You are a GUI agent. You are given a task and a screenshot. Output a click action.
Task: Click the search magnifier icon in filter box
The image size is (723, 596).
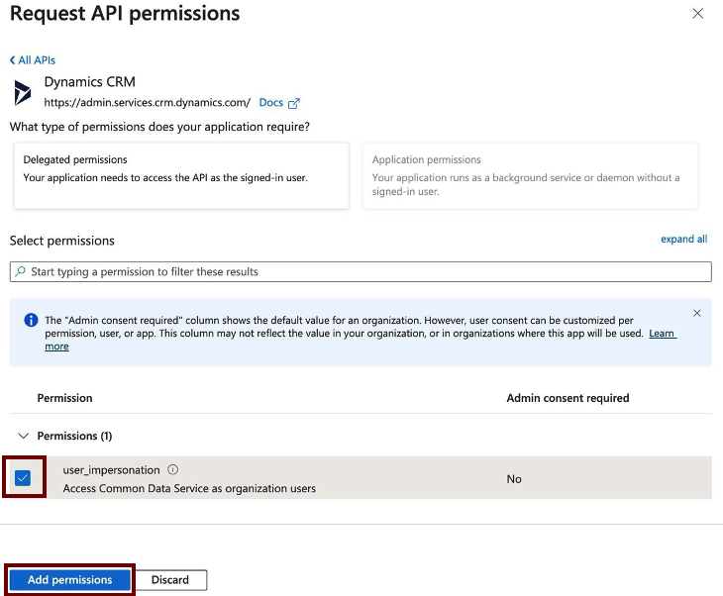(20, 271)
